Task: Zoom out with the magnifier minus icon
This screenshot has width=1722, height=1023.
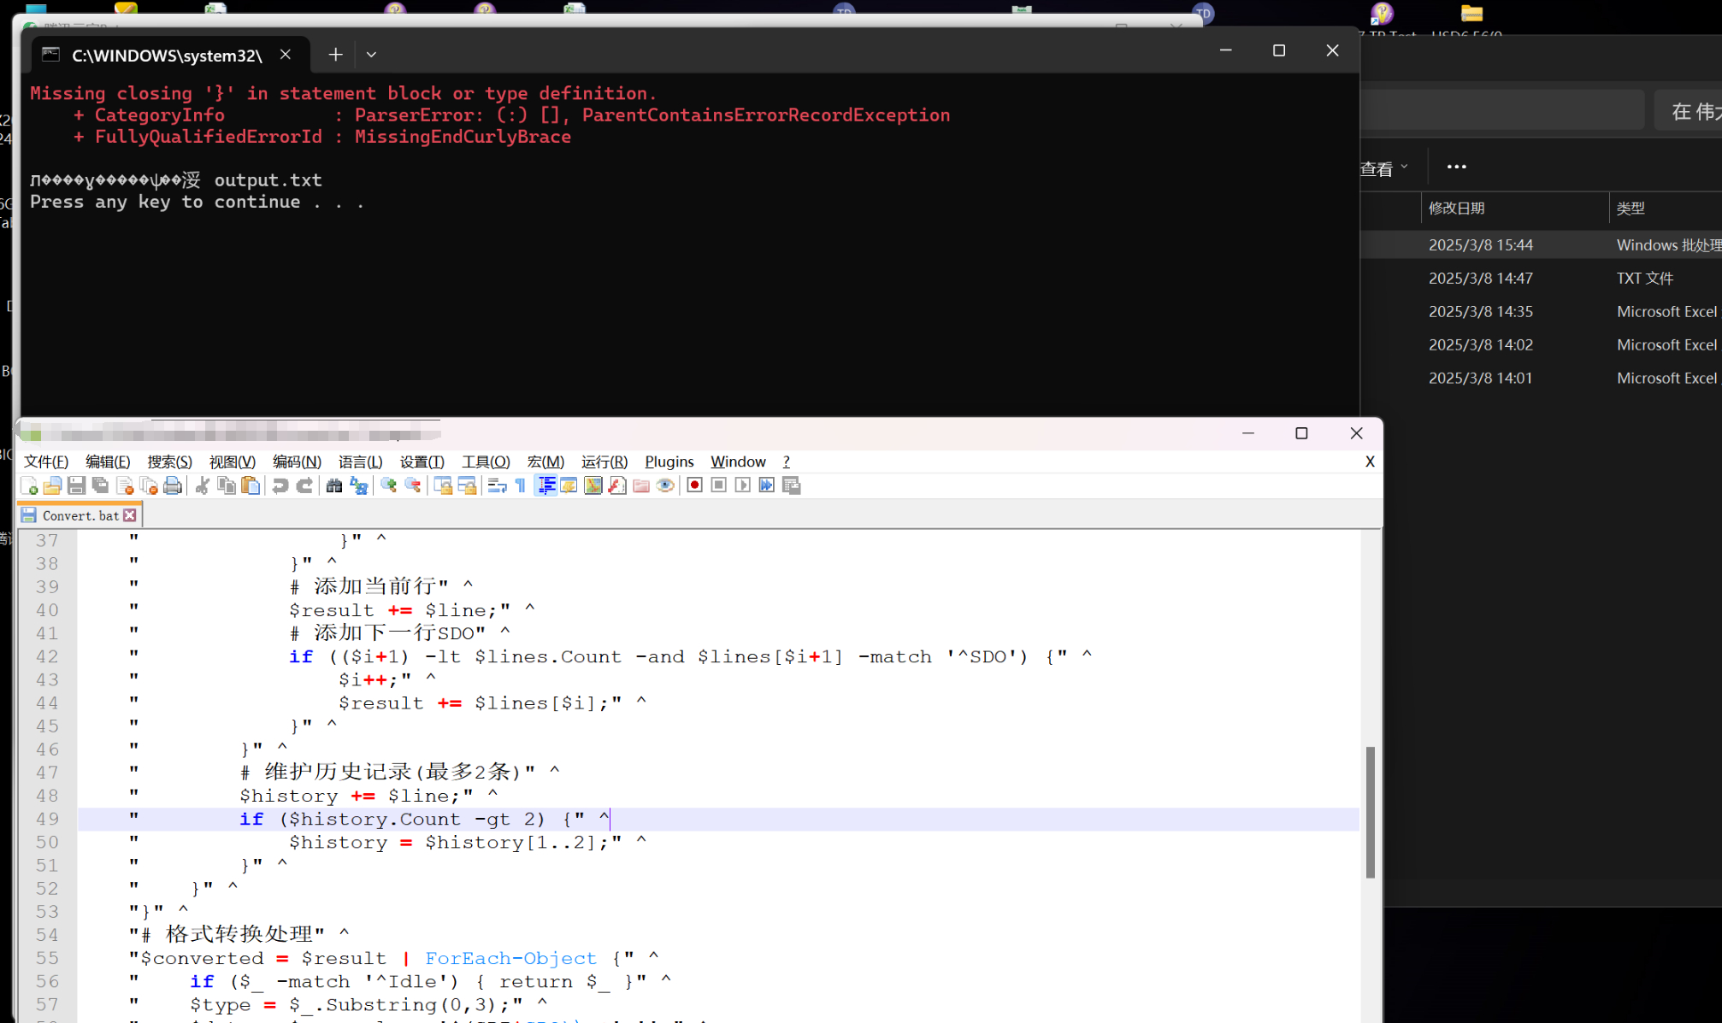Action: 413,485
